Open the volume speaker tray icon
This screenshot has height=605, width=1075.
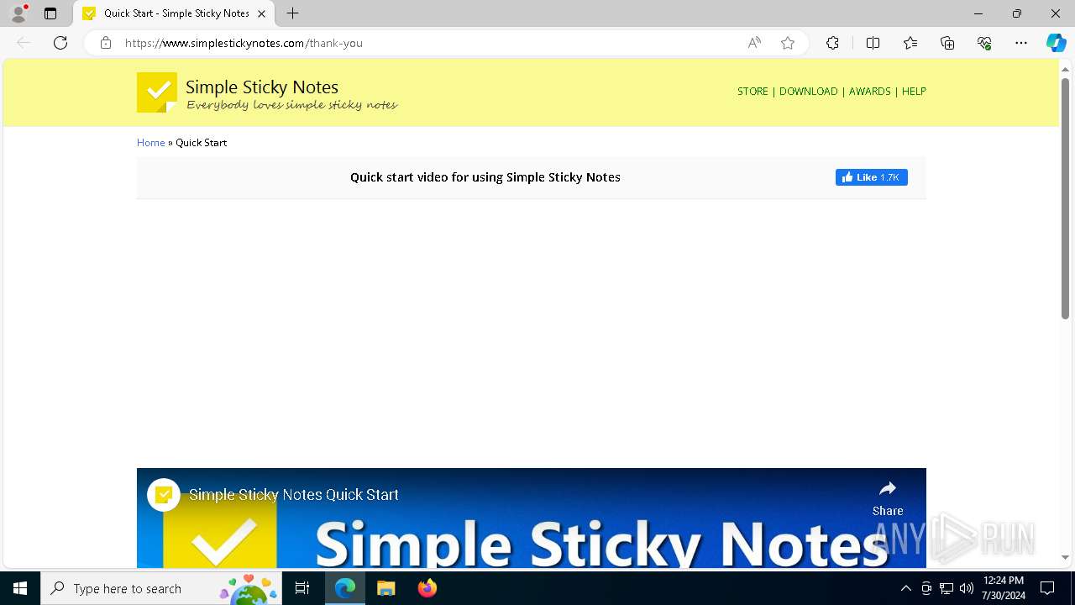pos(967,588)
